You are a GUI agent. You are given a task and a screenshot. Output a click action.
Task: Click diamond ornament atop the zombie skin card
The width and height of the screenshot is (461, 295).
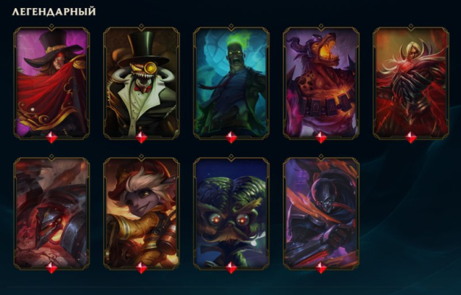click(231, 26)
